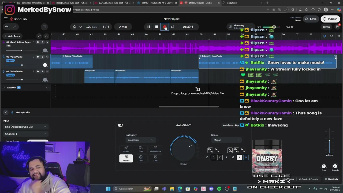
Task: Open Major scale dropdown
Action: (x=226, y=140)
